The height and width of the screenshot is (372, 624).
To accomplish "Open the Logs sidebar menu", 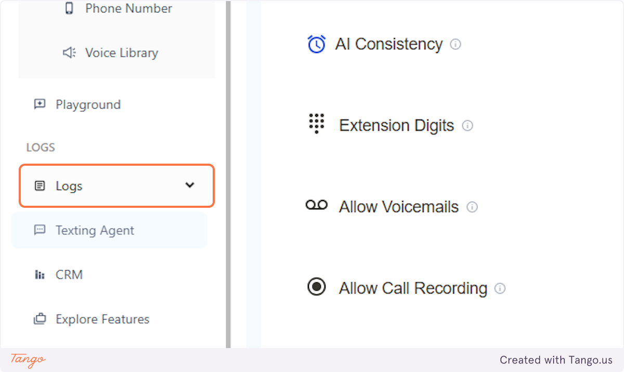I will point(116,185).
